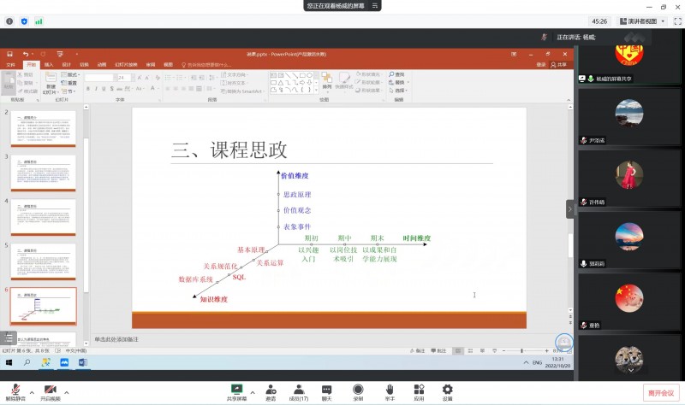The height and width of the screenshot is (405, 685).
Task: Toggle the 开启视频 camera button
Action: click(x=50, y=390)
